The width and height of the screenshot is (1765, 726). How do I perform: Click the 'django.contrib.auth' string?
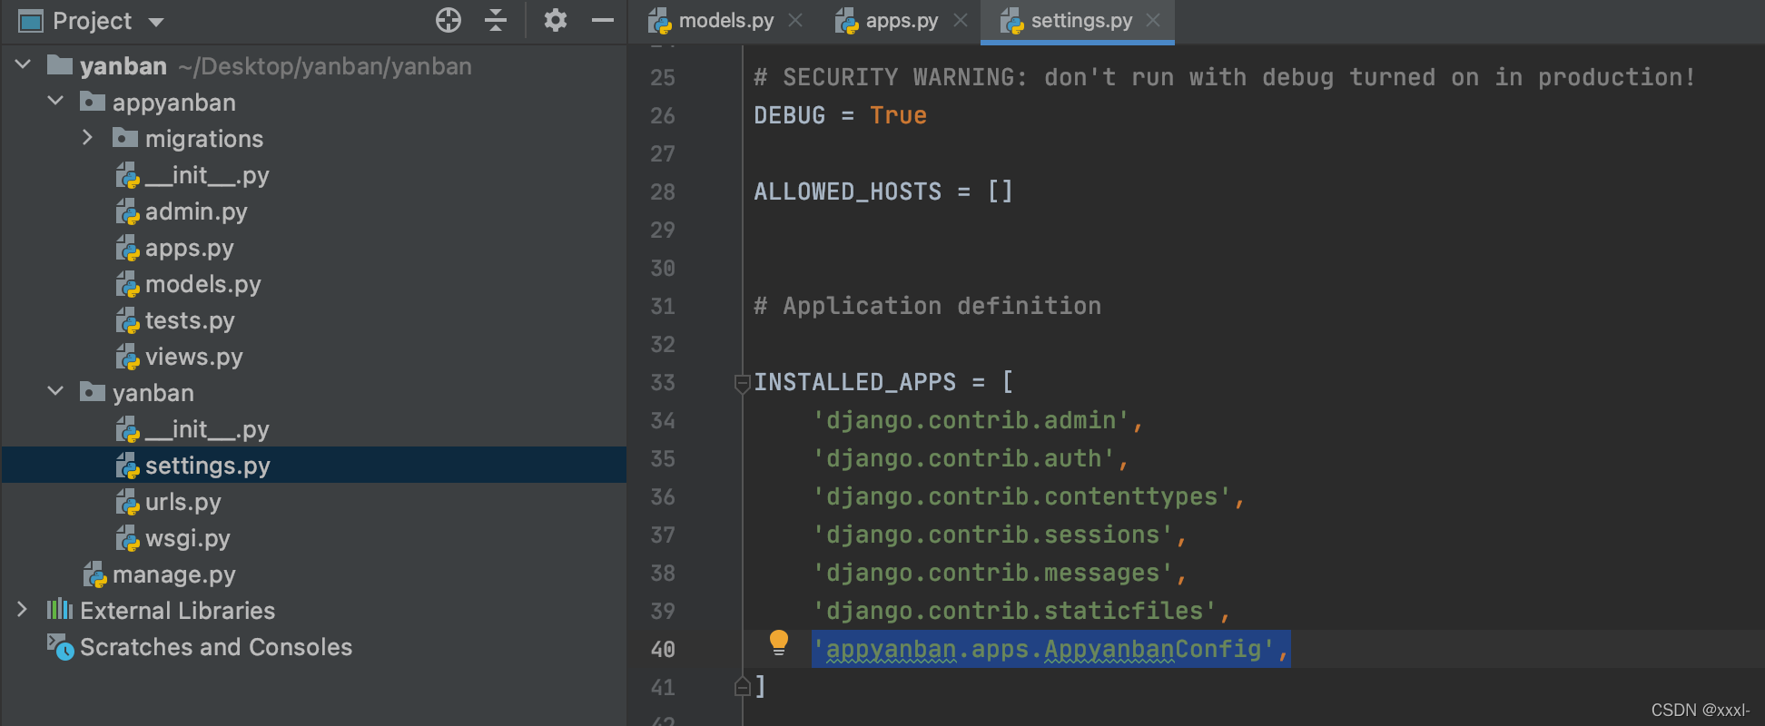(964, 459)
